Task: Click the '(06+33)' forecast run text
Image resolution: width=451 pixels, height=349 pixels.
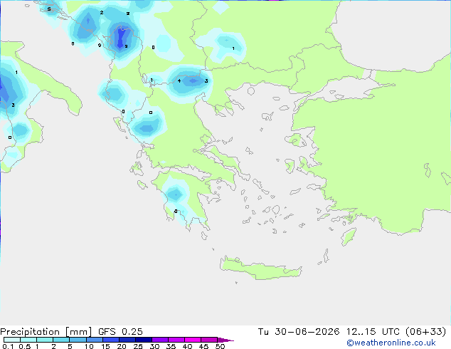Action: (425, 332)
